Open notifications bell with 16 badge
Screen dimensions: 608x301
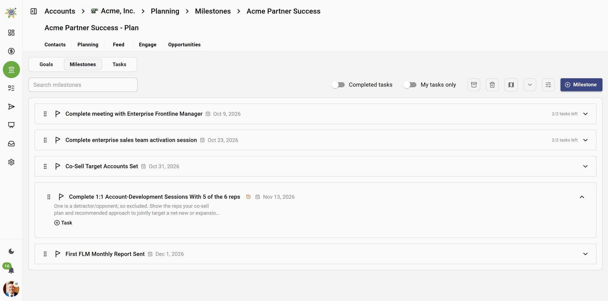click(11, 270)
